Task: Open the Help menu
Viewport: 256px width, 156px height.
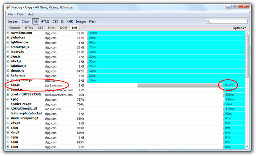Action: [x=31, y=14]
